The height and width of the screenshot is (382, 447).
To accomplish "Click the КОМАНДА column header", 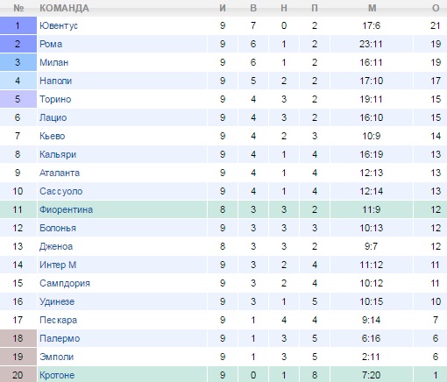I will pyautogui.click(x=64, y=8).
